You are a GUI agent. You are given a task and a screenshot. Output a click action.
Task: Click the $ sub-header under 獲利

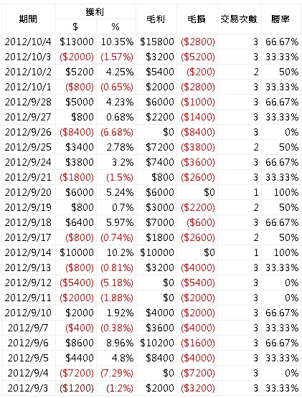pos(75,27)
